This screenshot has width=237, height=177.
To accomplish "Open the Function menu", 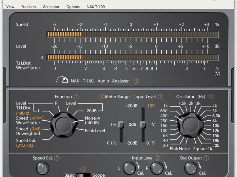I will (x=28, y=7).
